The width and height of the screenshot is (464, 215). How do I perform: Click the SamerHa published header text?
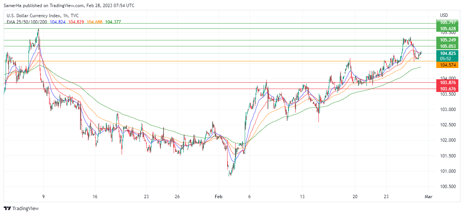click(x=69, y=6)
